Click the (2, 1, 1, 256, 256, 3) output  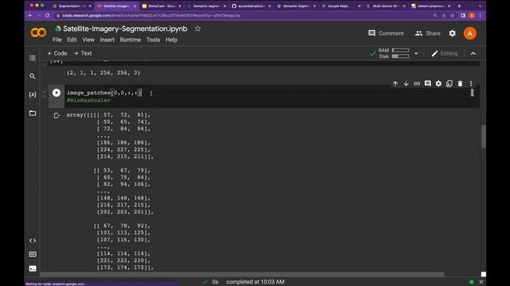[104, 73]
